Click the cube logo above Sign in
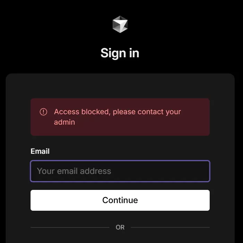 pyautogui.click(x=120, y=24)
